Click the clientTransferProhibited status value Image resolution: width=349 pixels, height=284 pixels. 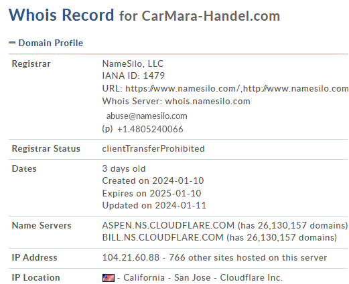153,148
